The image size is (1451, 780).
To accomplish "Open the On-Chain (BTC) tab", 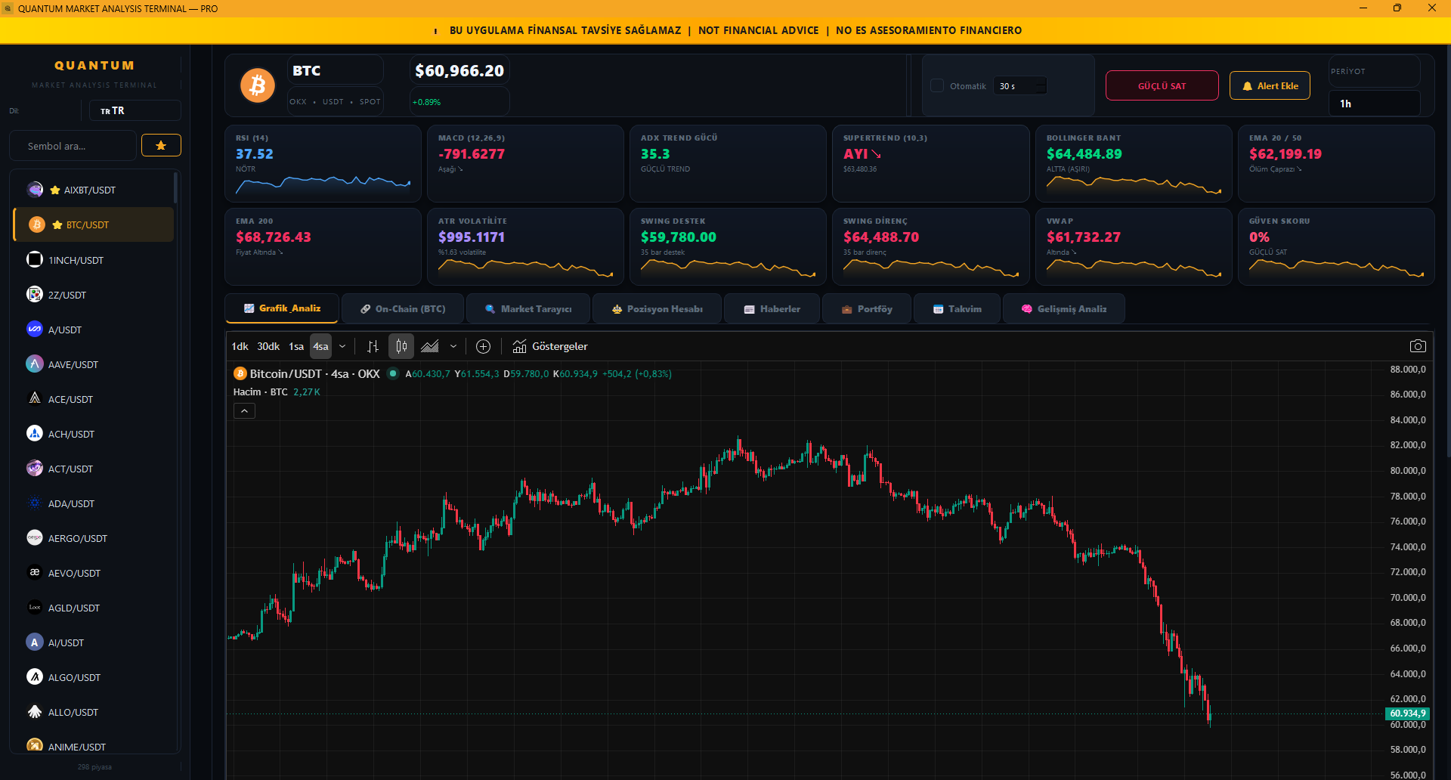I will tap(403, 308).
